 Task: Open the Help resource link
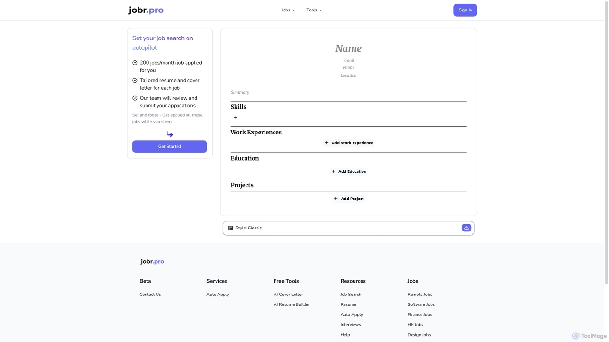coord(345,335)
